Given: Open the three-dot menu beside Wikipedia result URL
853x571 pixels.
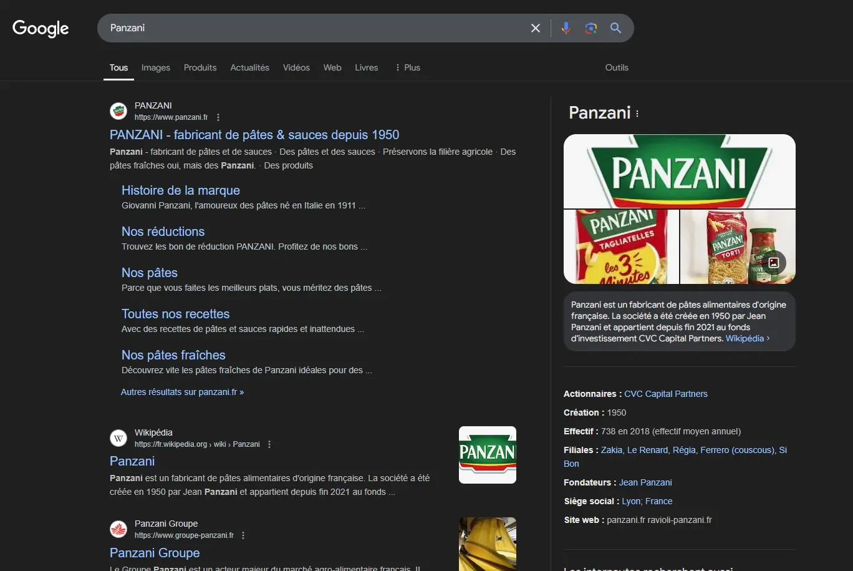Looking at the screenshot, I should coord(269,444).
